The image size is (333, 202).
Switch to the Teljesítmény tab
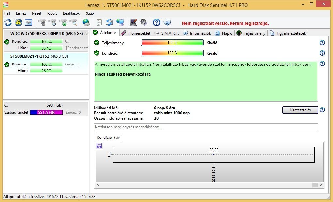click(x=251, y=33)
